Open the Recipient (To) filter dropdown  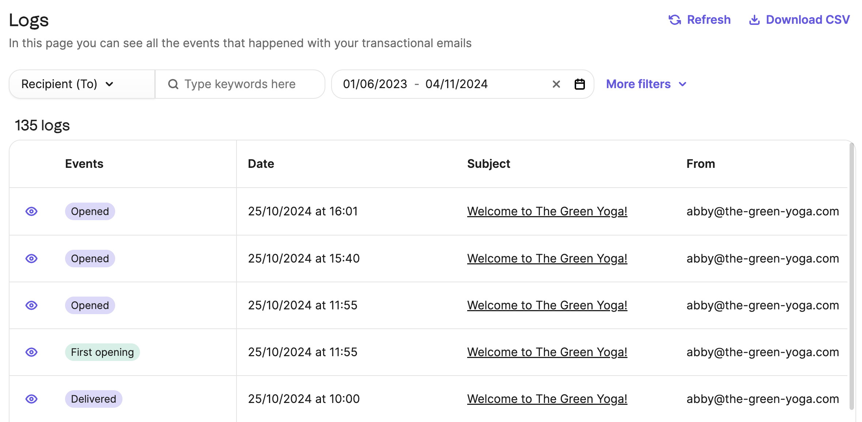(x=68, y=84)
